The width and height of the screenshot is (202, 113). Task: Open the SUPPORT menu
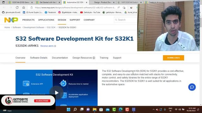(75, 20)
